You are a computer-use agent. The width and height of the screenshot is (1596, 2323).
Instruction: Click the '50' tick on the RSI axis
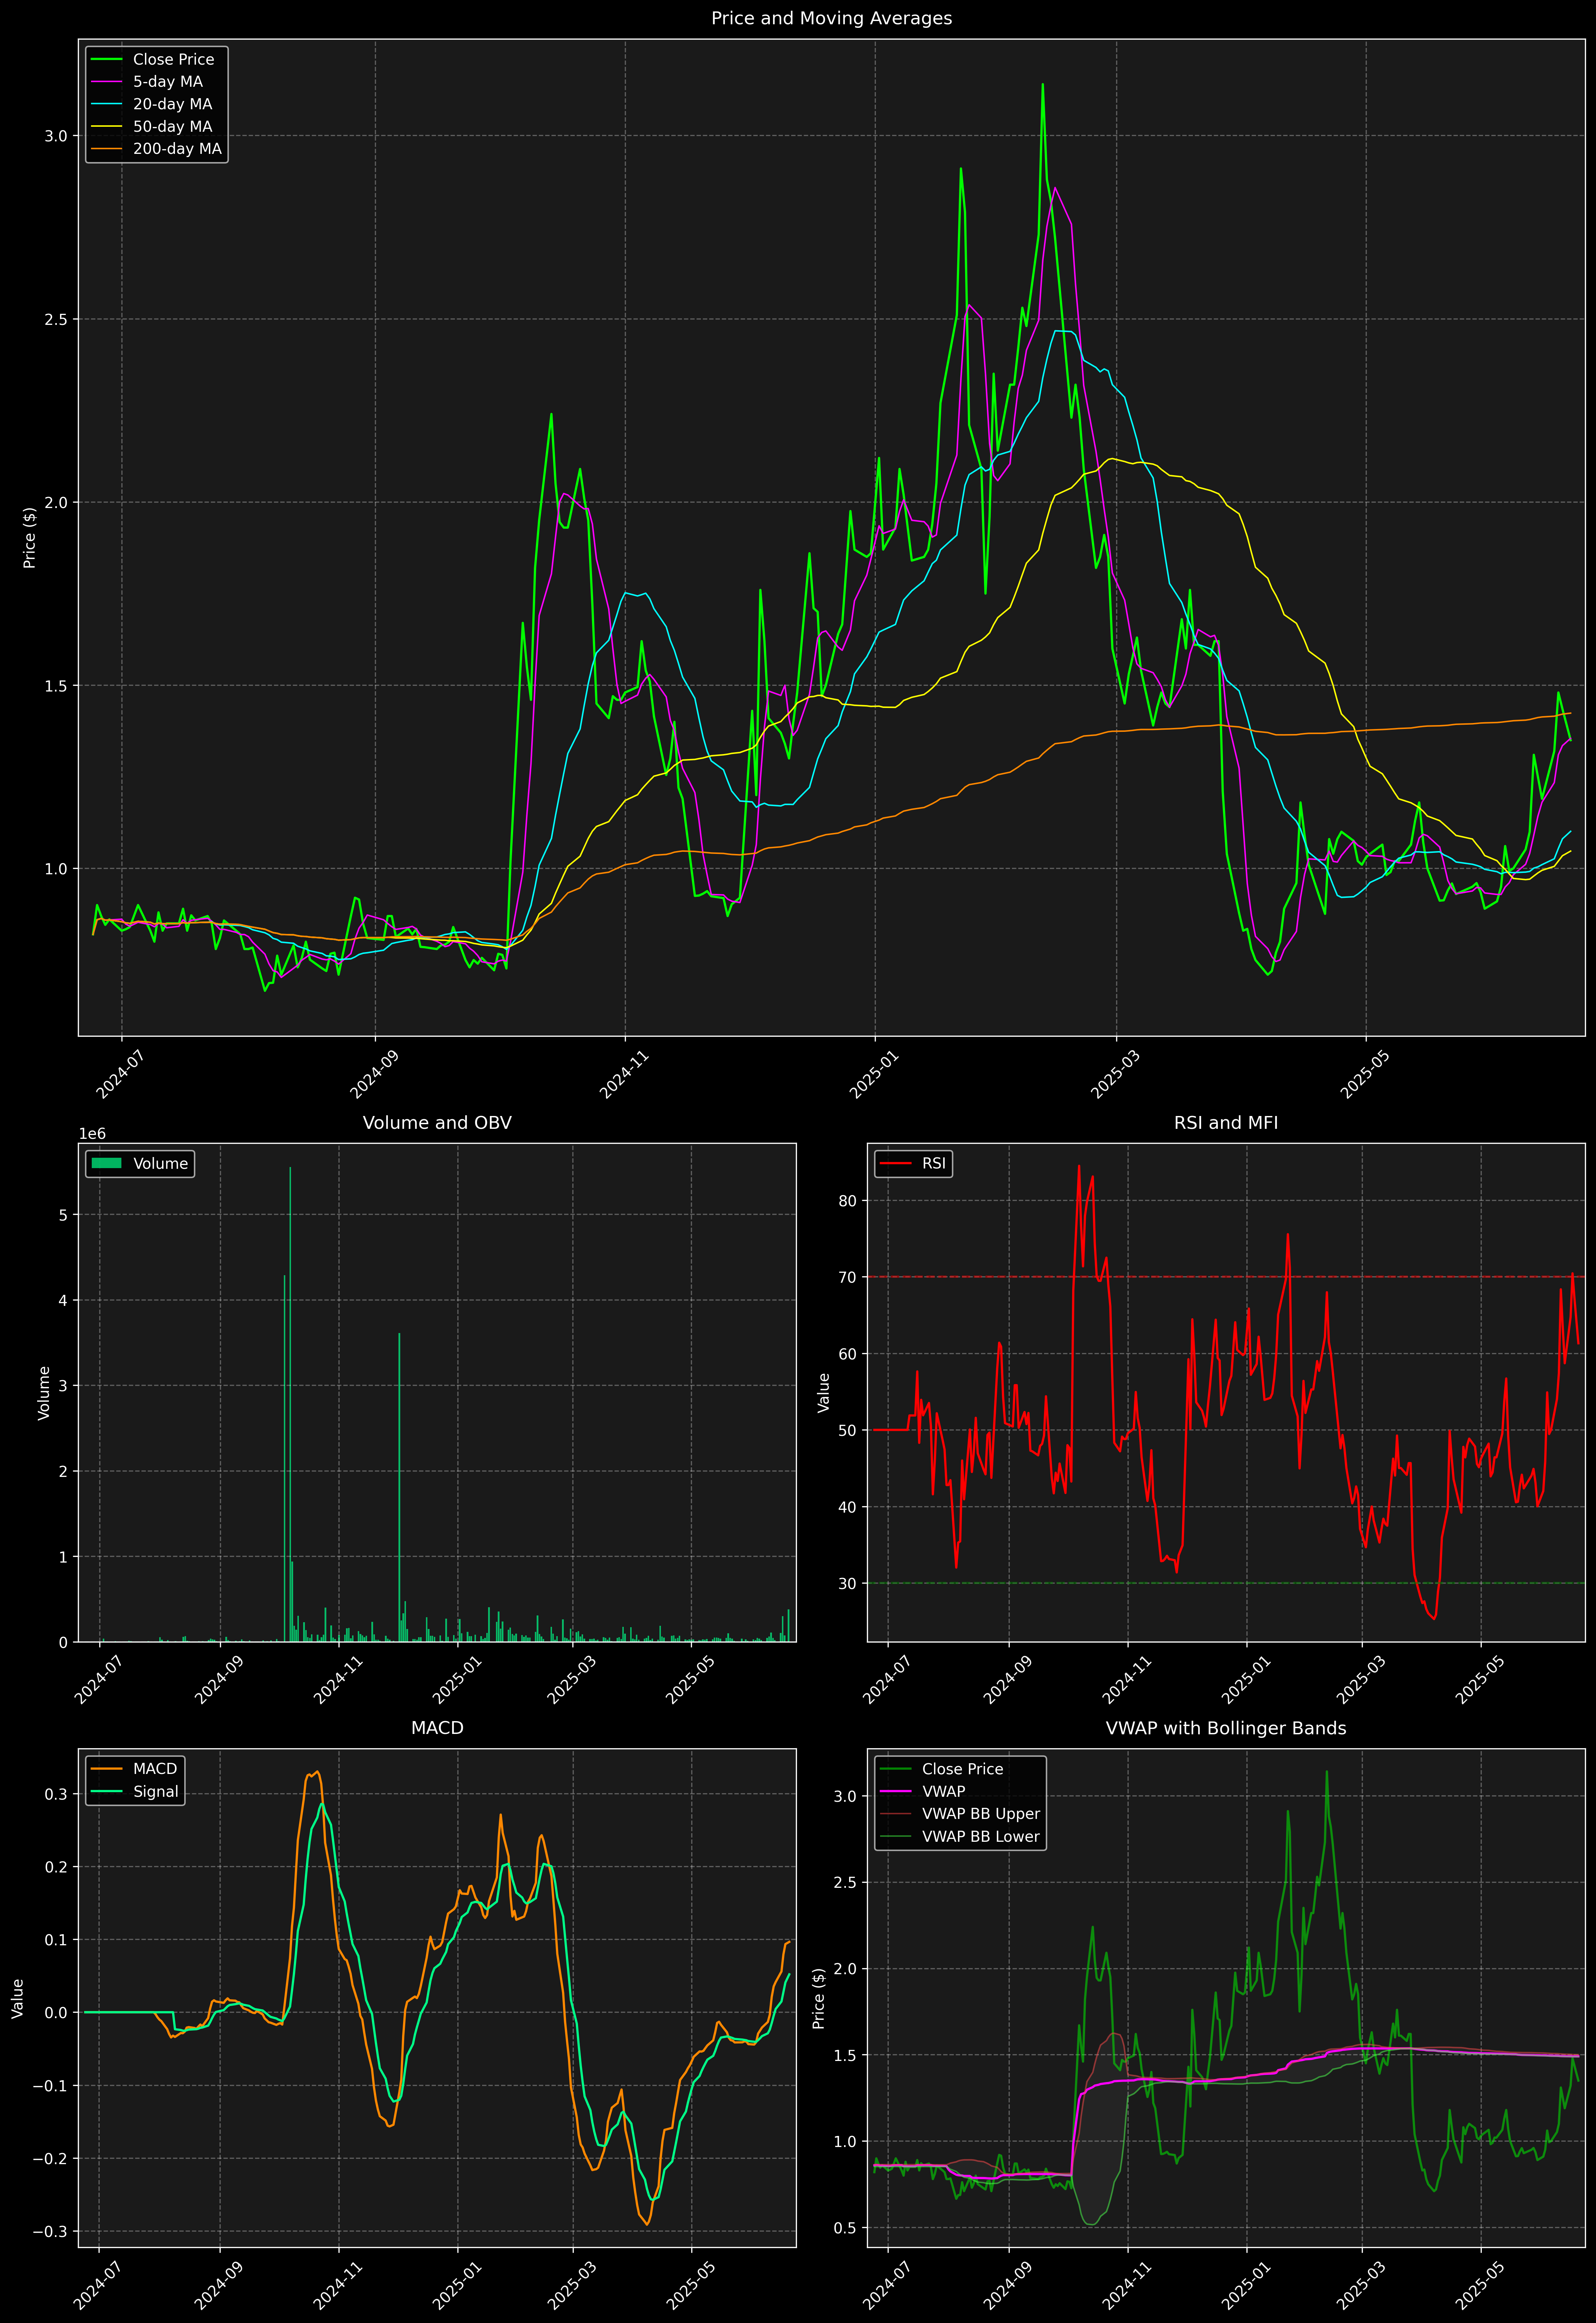[x=848, y=1430]
